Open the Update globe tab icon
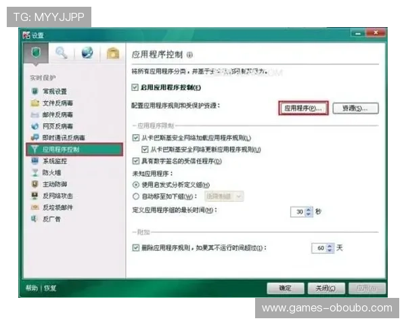 [x=87, y=53]
